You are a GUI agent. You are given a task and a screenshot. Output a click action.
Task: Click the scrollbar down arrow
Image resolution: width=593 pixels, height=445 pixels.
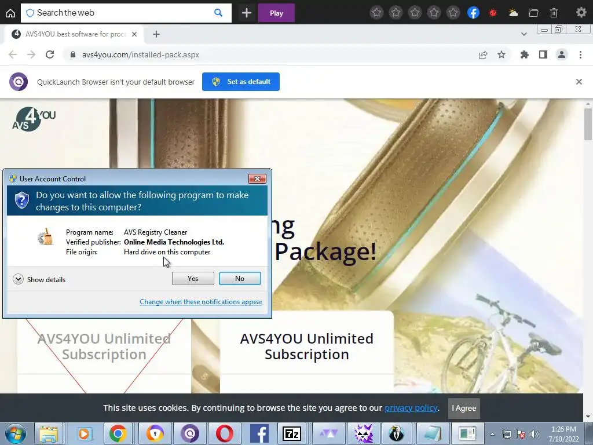pyautogui.click(x=588, y=417)
